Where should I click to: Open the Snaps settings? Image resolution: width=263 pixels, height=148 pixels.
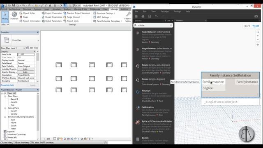tap(24, 17)
